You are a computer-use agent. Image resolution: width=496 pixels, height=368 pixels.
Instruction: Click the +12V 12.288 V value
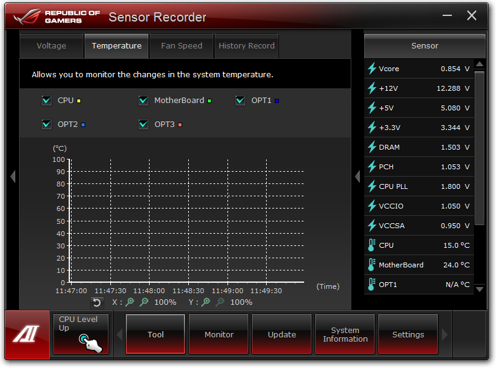[453, 88]
